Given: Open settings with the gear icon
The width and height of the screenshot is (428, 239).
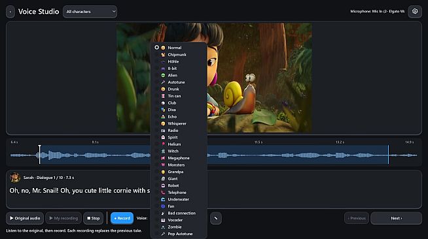Looking at the screenshot, I should click(x=415, y=12).
